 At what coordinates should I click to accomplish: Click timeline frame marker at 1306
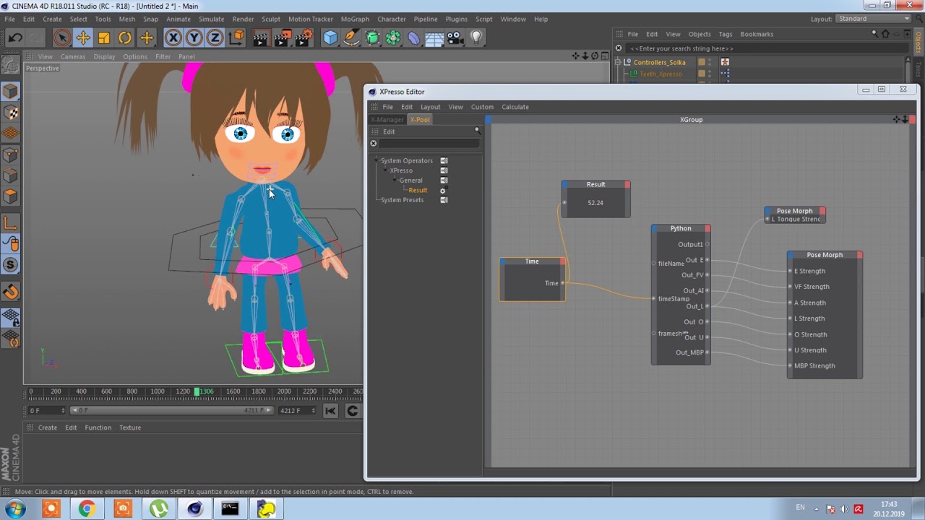[x=197, y=391]
